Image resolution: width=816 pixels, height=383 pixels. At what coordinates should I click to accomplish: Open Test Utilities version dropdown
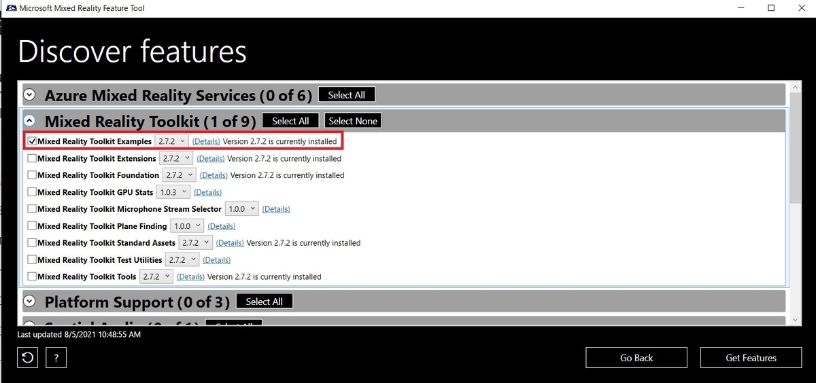[182, 259]
